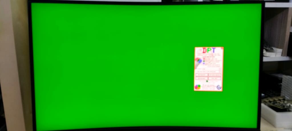The height and width of the screenshot is (131, 292).
Task: Select the green color square in DPT list
Action: click(204, 61)
